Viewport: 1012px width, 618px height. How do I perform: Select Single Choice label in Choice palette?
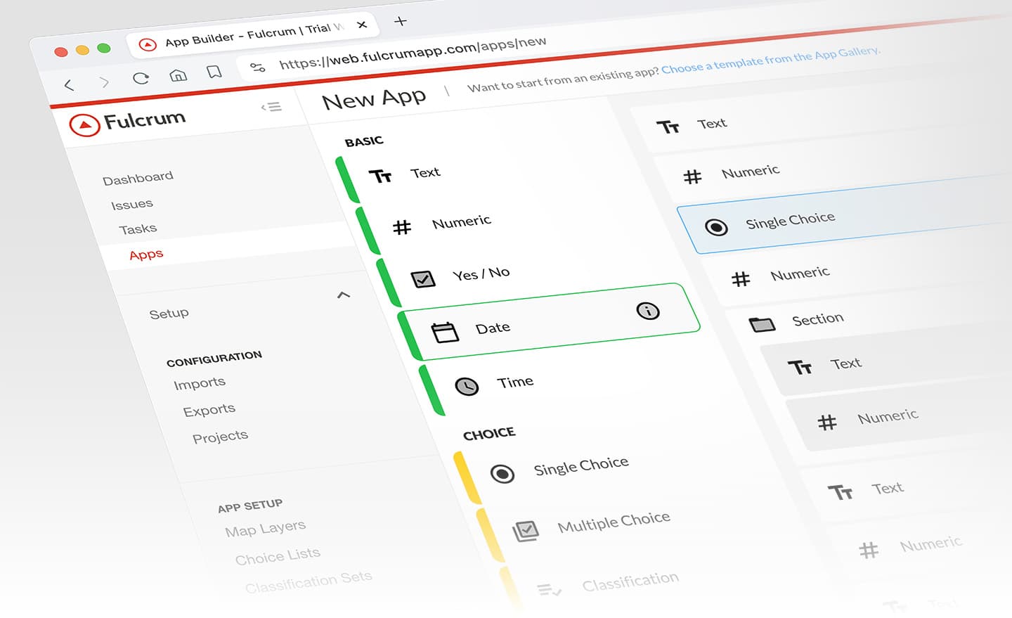click(581, 466)
